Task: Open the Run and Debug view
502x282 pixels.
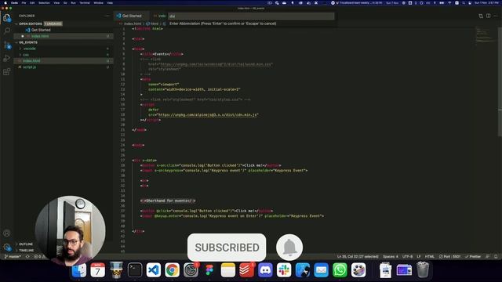Action: click(x=7, y=58)
